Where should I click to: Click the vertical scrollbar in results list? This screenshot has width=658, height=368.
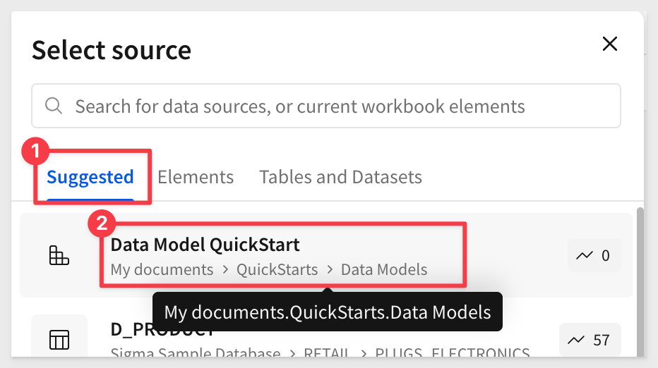pos(640,282)
